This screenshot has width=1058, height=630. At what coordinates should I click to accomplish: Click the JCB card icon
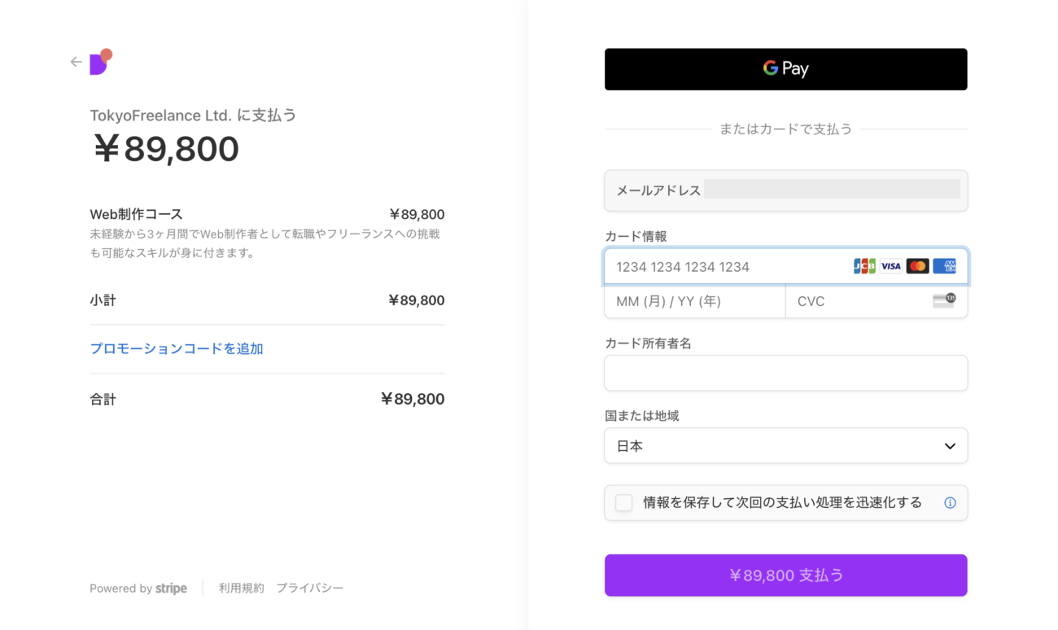coord(864,266)
